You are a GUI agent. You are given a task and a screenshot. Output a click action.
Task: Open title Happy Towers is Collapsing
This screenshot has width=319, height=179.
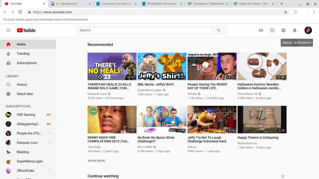point(258,138)
